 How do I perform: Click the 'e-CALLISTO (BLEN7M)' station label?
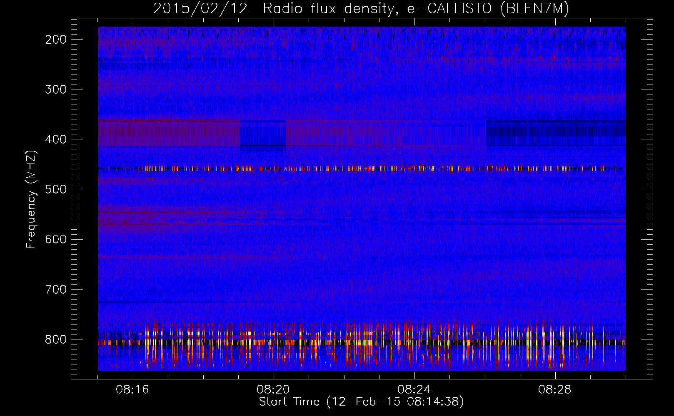(488, 8)
